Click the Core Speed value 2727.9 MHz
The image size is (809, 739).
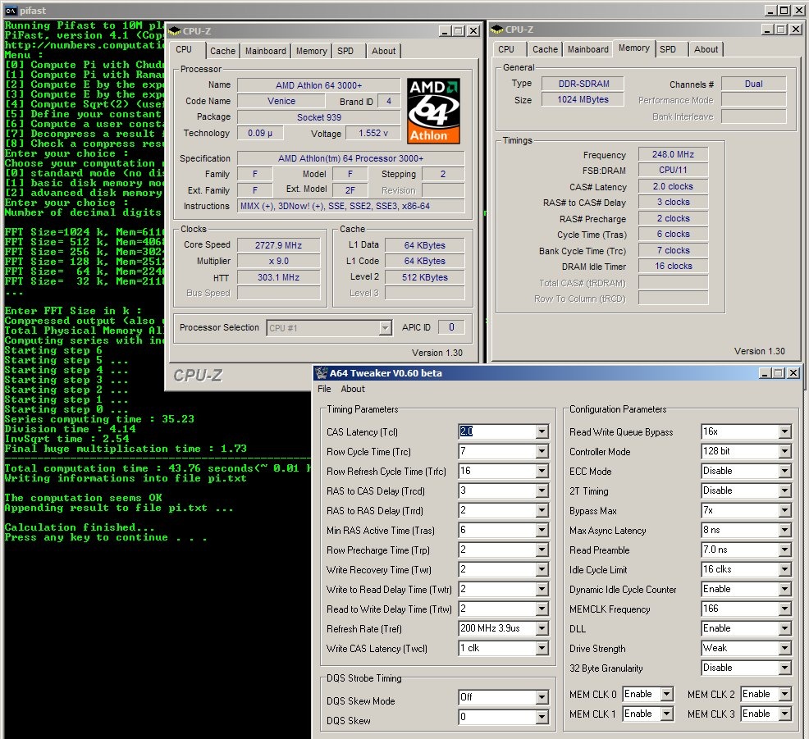point(279,245)
